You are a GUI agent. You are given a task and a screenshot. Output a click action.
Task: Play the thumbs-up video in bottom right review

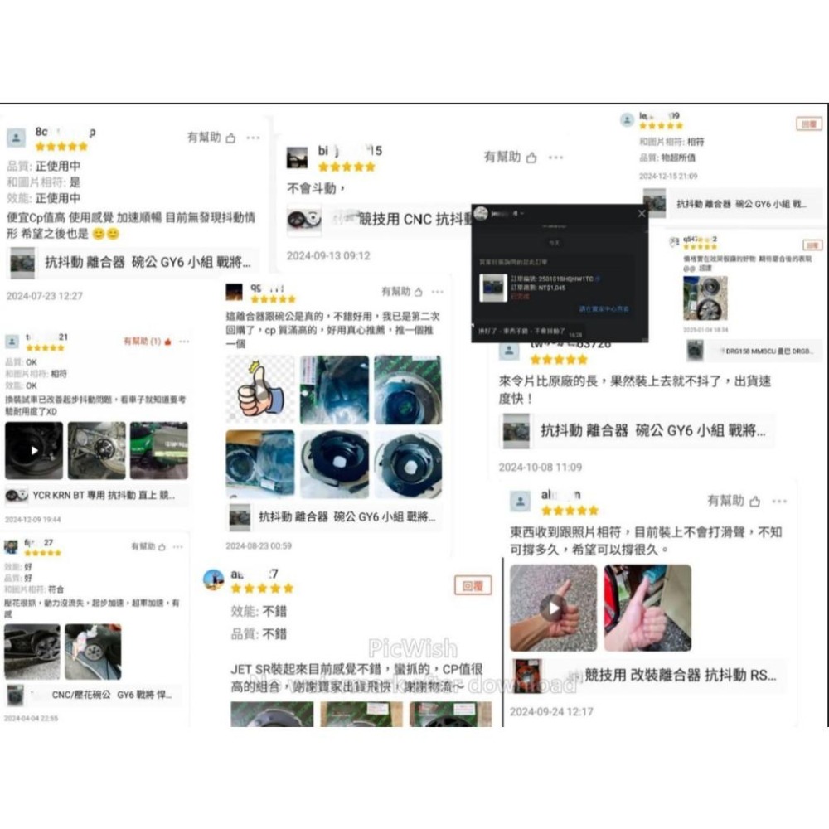click(553, 608)
